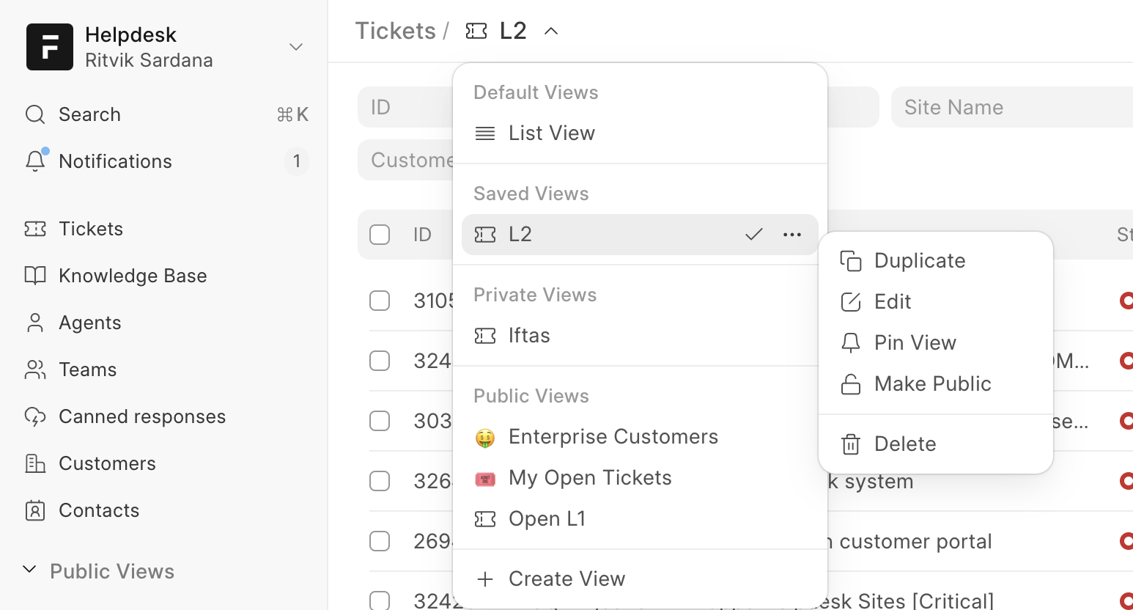Click the Duplicate icon in context menu
Viewport: 1133px width, 610px height.
(x=850, y=261)
